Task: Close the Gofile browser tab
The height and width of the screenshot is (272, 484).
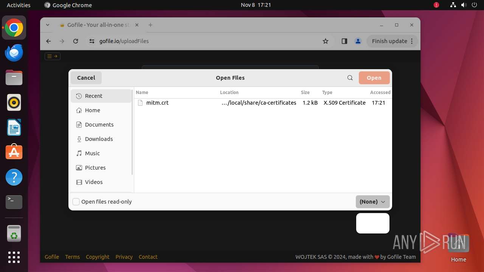Action: 137,25
